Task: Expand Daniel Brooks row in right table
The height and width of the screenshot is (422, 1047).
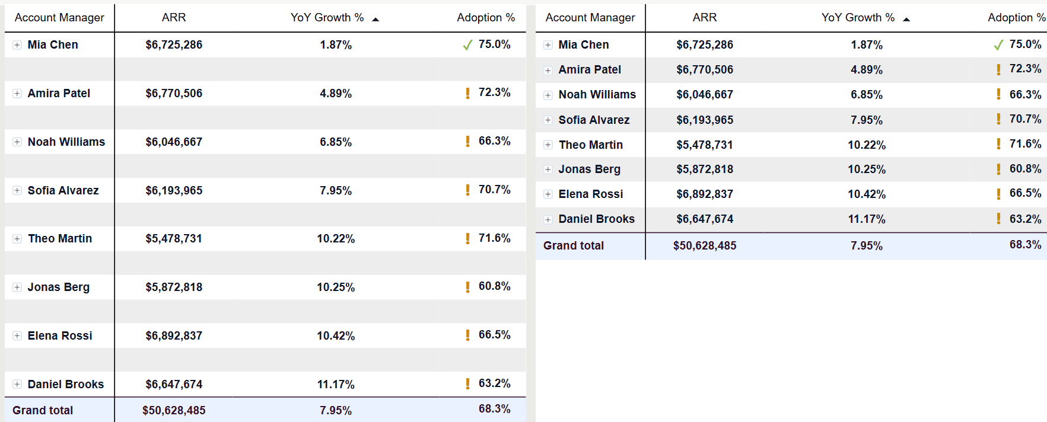Action: point(548,220)
